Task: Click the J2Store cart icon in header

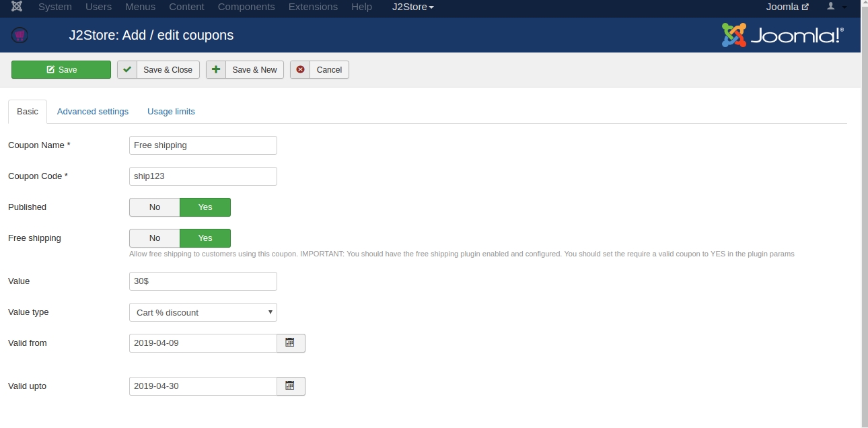Action: pos(20,35)
